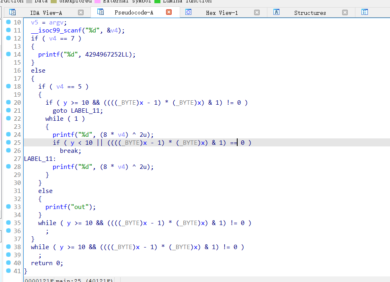Toggle breakpoint dot on line 33
This screenshot has width=390, height=282.
(x=8, y=206)
